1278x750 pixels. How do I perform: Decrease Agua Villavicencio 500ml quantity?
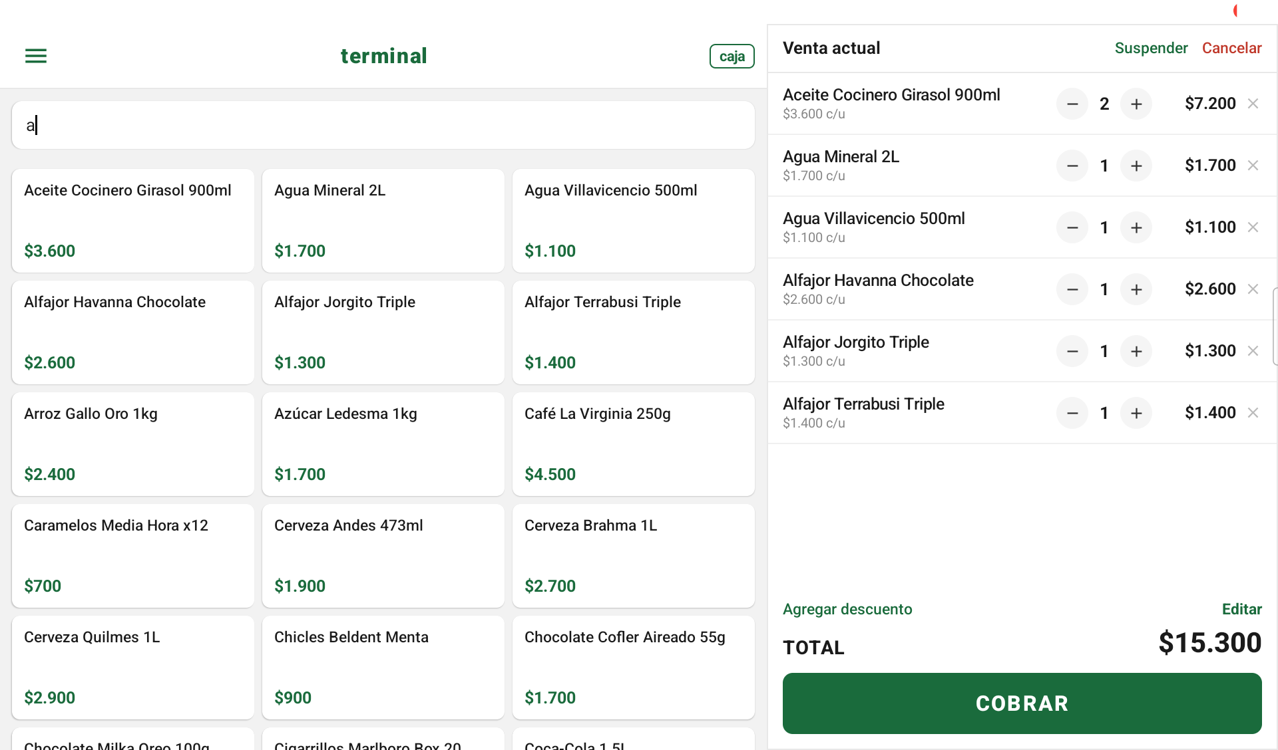1072,227
